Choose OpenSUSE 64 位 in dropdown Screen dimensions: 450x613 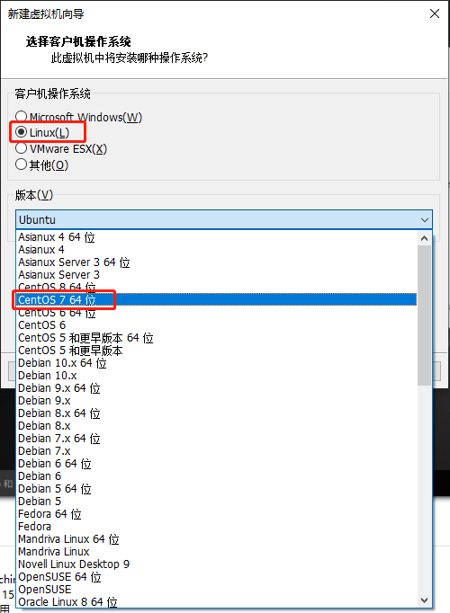(217, 577)
